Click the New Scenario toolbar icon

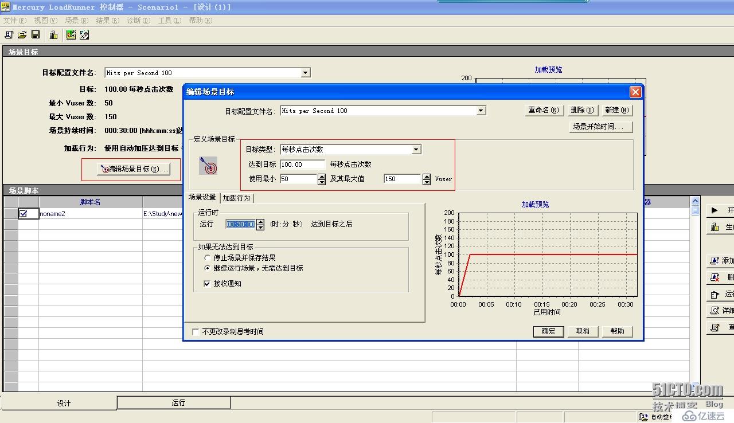pos(9,35)
